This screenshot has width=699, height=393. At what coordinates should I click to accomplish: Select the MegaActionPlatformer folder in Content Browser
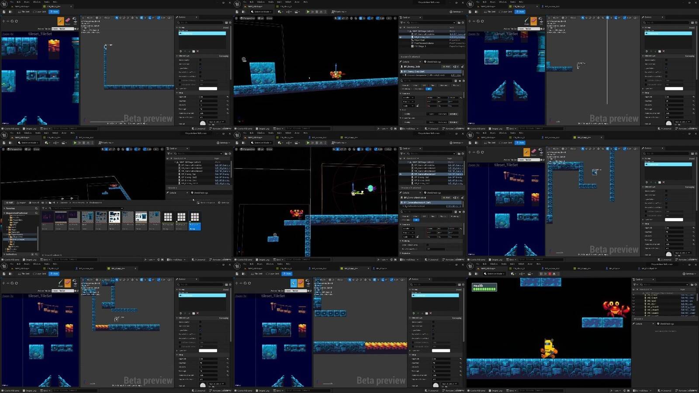click(17, 213)
